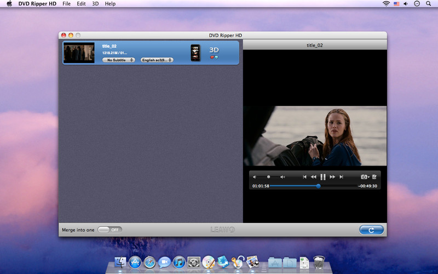Open the blue cube app in the Dock

tap(223, 262)
